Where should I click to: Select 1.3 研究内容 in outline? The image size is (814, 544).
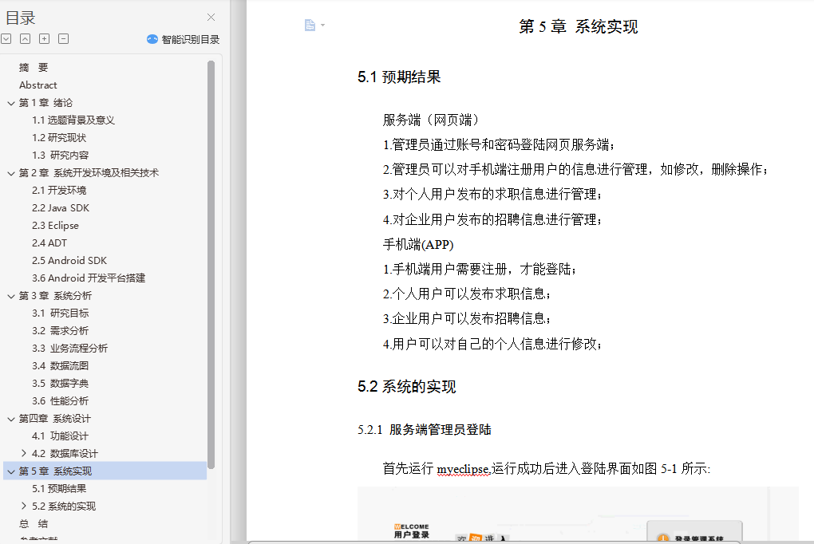[60, 156]
